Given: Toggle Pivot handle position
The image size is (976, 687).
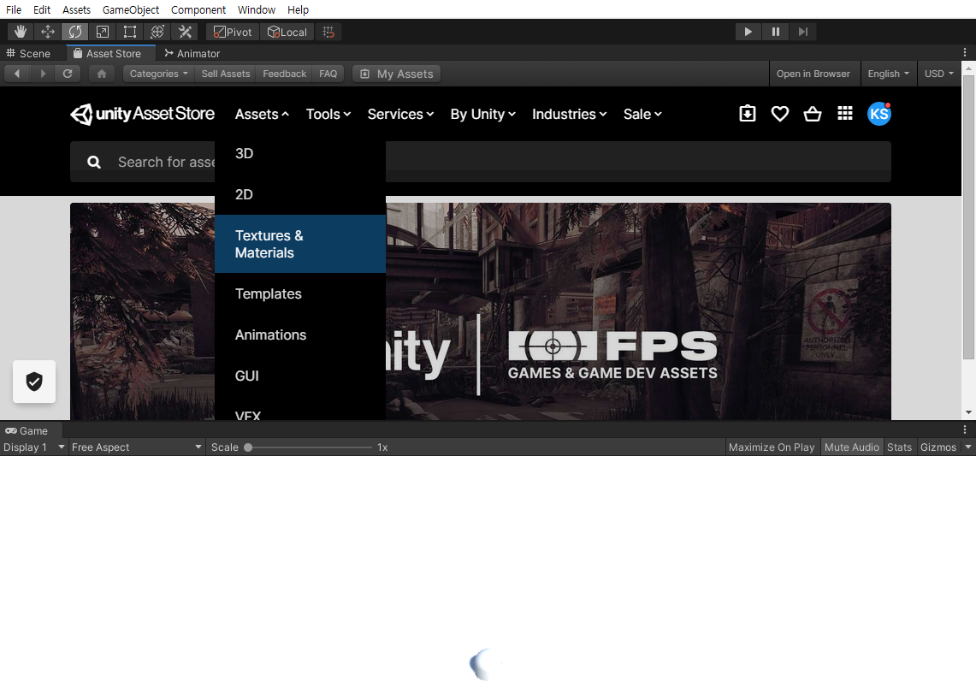Looking at the screenshot, I should (232, 32).
